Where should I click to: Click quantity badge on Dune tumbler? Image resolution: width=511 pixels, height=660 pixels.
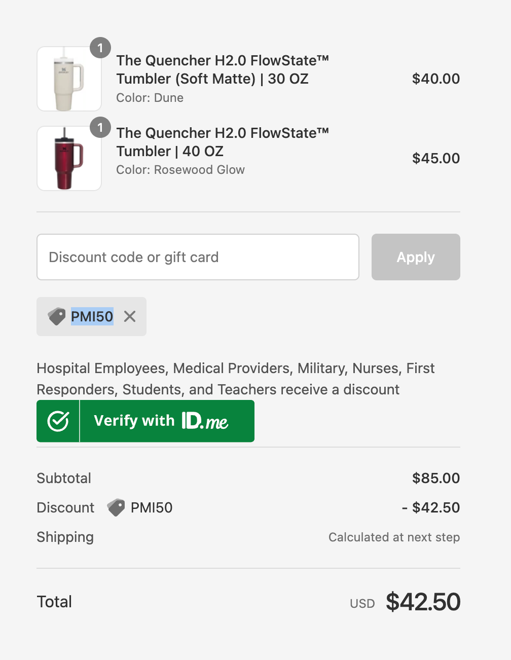(100, 48)
